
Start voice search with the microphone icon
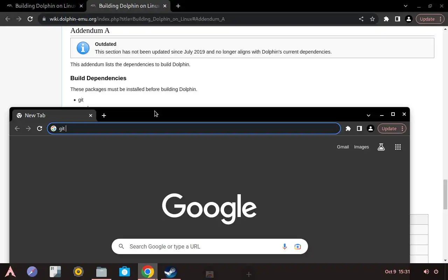click(285, 246)
